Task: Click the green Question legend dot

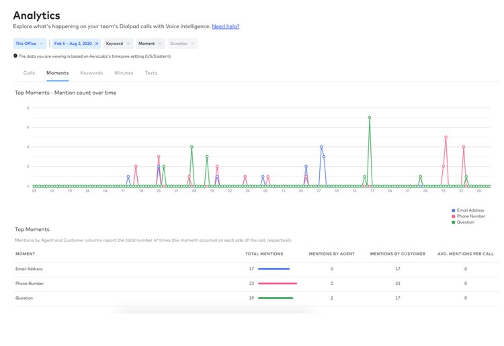Action: pos(454,222)
